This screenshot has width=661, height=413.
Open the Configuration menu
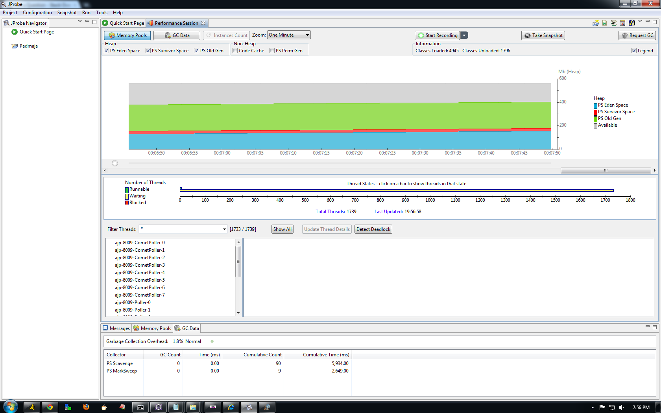37,13
